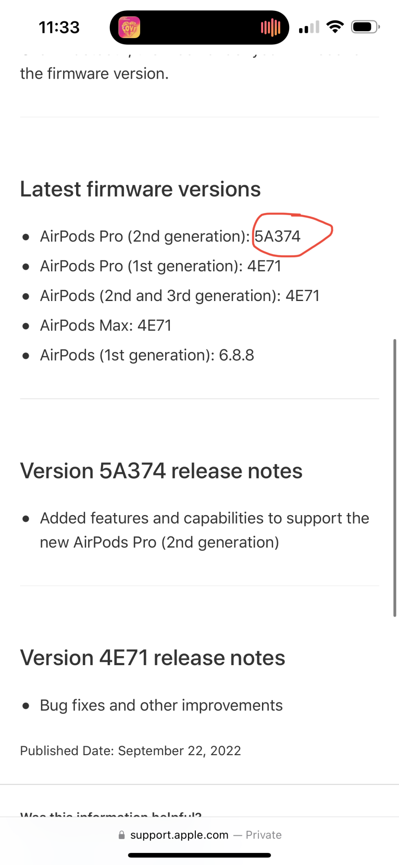
Task: Tap the Latest firmware versions heading
Action: click(x=140, y=189)
